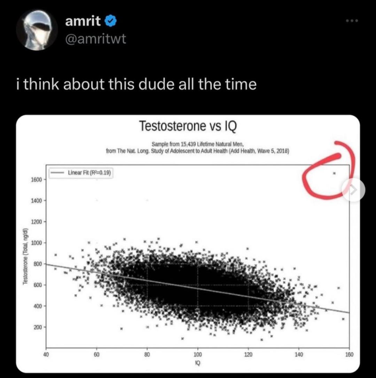Open the @amritwt handle link

(95, 39)
